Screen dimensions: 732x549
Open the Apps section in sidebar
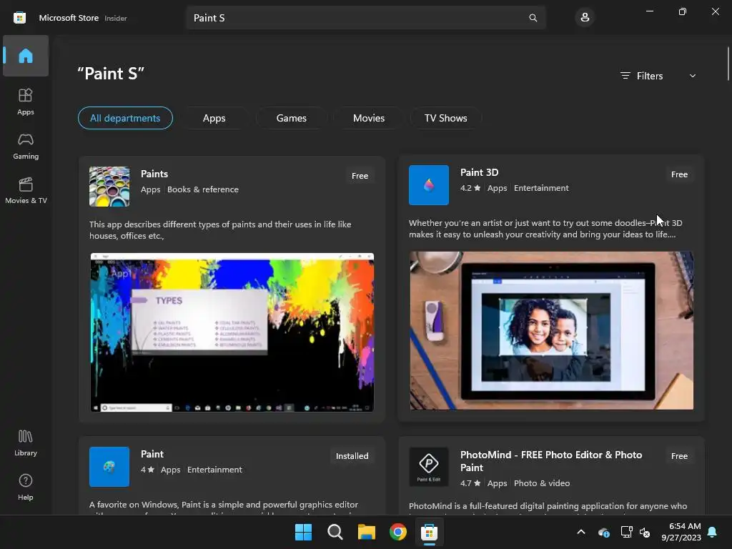[x=26, y=102]
